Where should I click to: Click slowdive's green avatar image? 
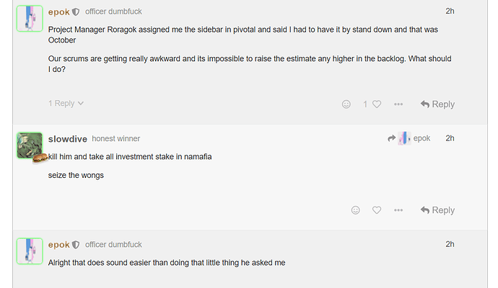[30, 145]
